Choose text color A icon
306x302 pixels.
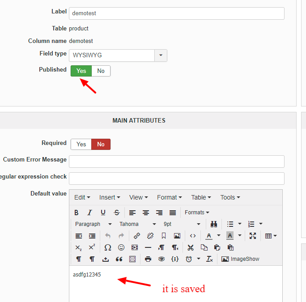tap(209, 236)
